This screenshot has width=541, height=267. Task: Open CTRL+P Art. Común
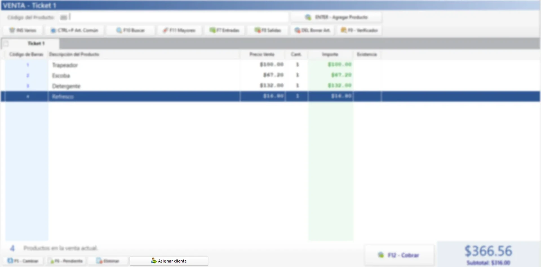point(74,30)
